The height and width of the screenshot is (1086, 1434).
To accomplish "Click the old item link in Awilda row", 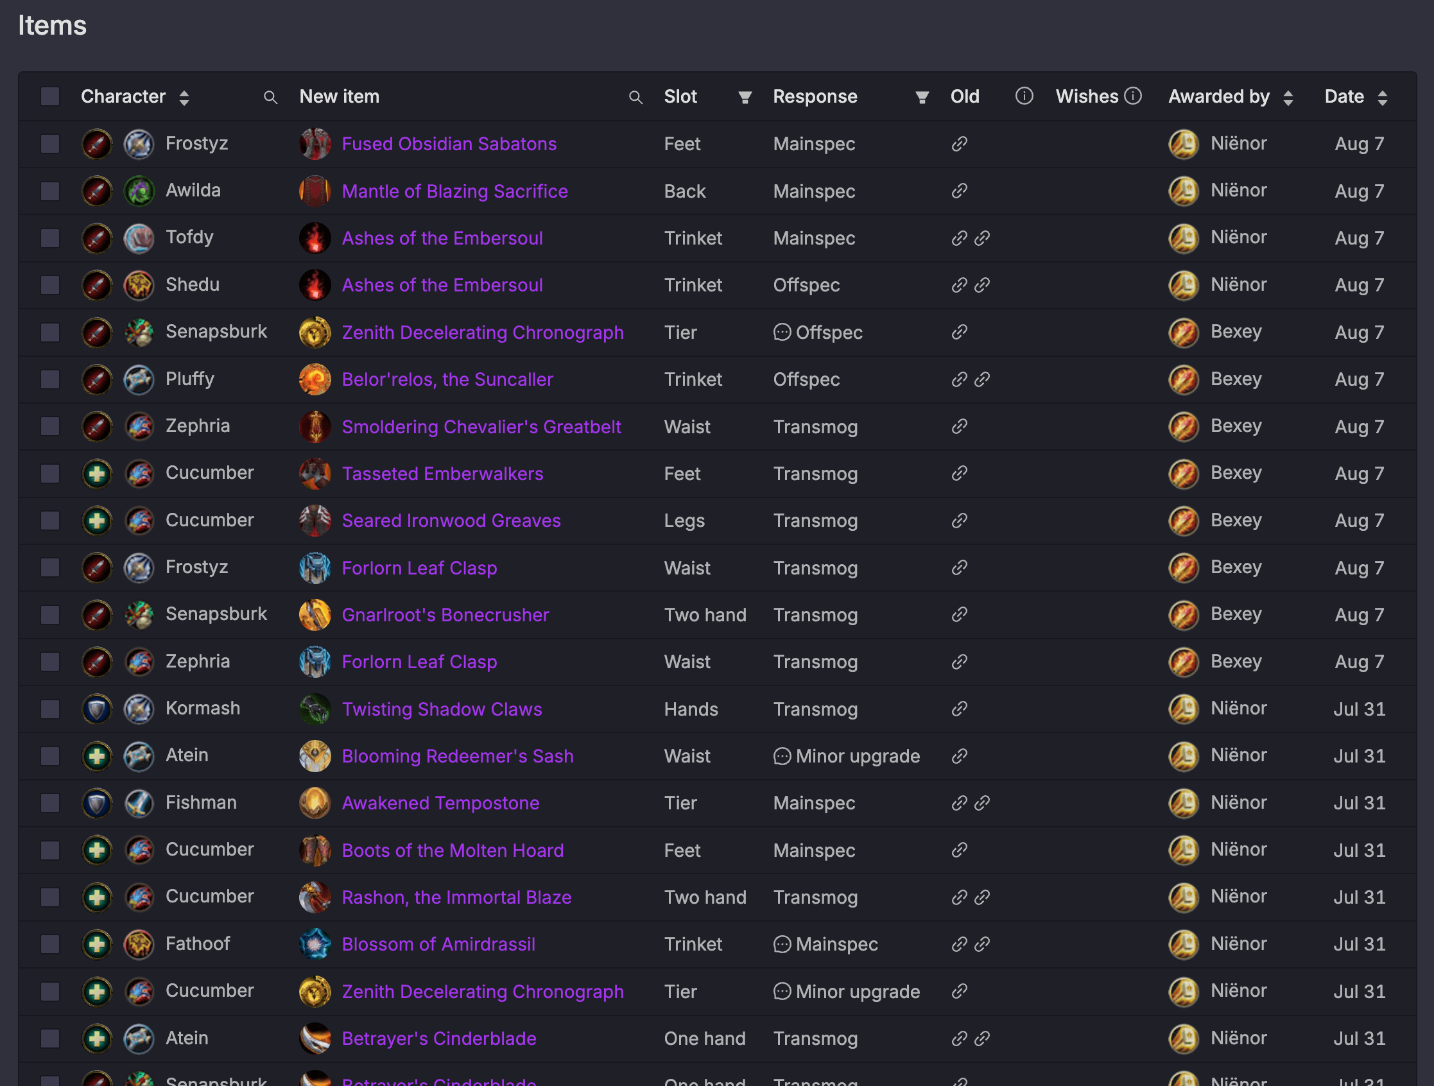I will 960,191.
